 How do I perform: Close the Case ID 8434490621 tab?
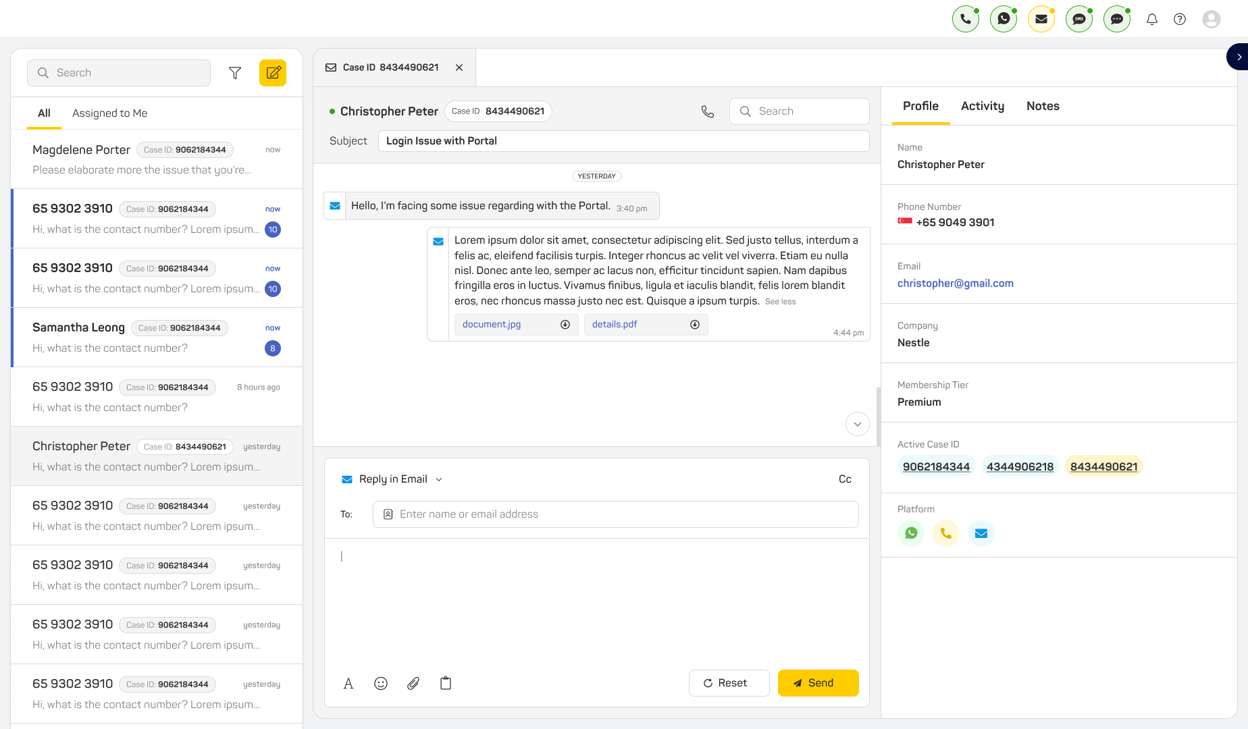point(459,67)
